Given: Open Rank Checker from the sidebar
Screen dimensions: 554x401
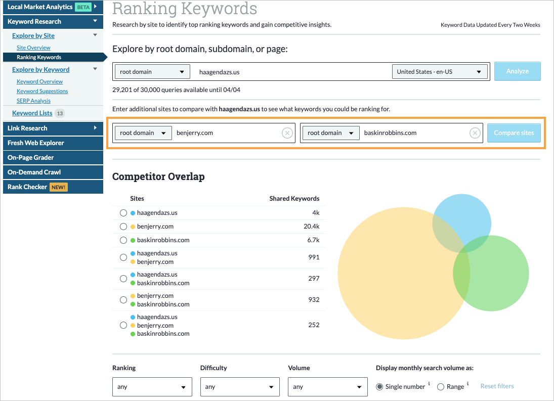Looking at the screenshot, I should click(x=27, y=187).
